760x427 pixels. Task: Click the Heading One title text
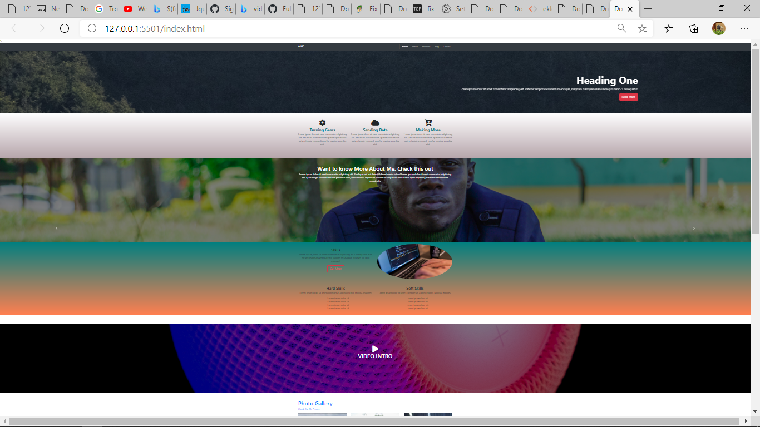tap(607, 81)
